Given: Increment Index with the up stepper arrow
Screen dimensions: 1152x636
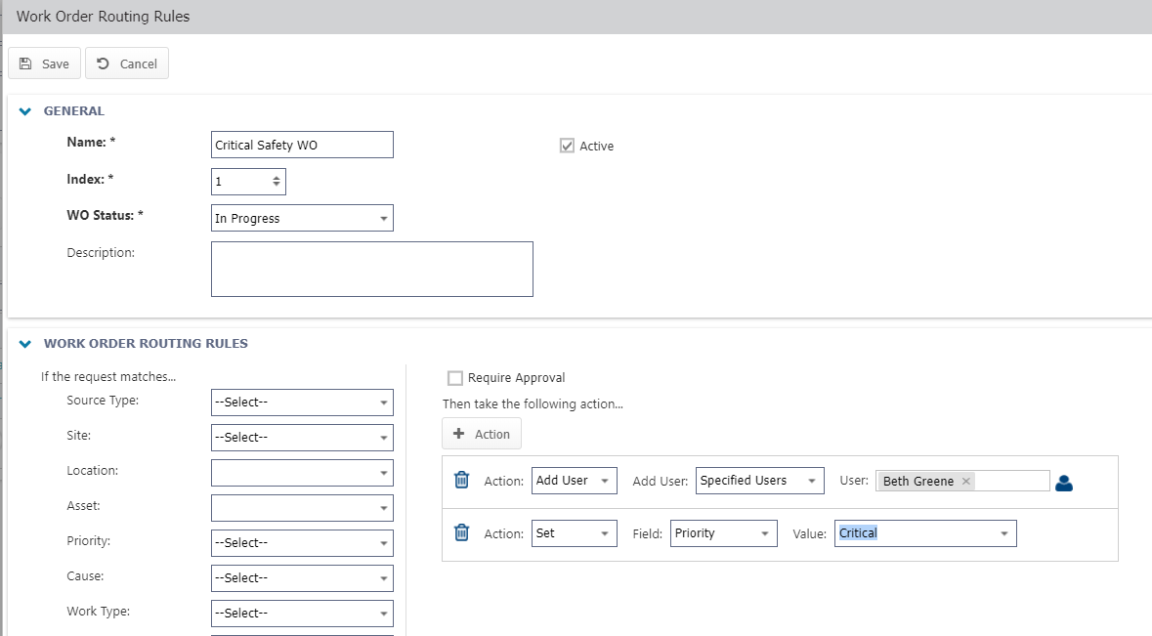Looking at the screenshot, I should pos(277,176).
